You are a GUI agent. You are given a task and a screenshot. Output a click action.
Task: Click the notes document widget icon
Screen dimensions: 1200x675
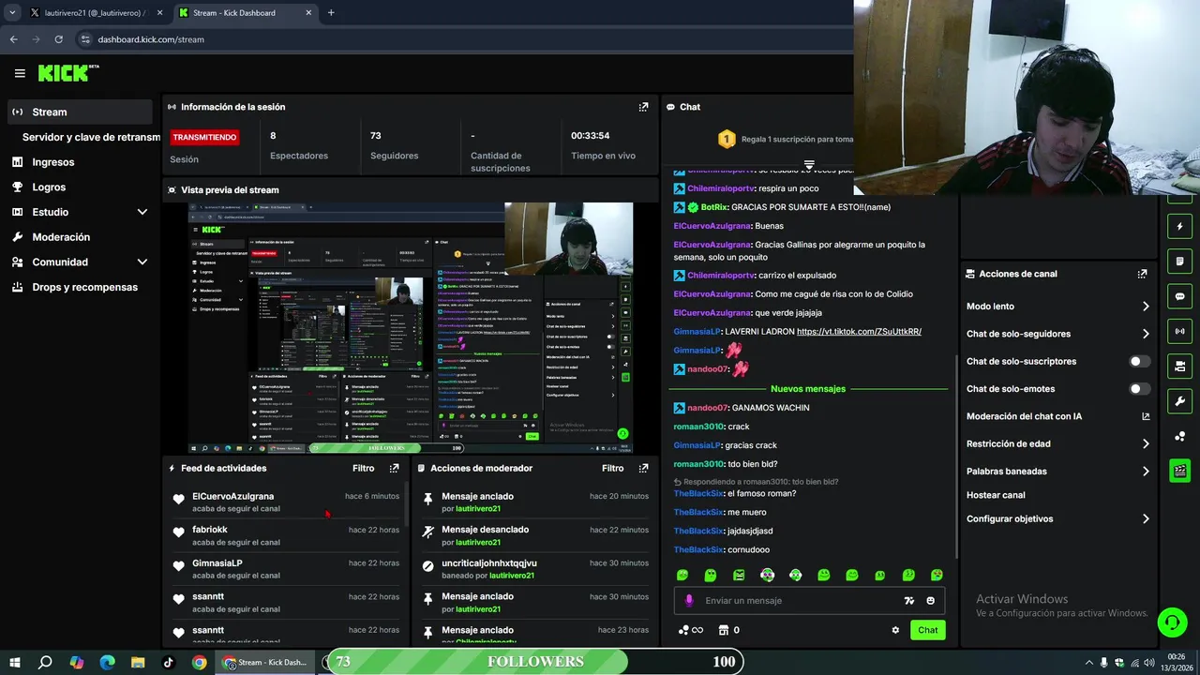coord(1179,262)
